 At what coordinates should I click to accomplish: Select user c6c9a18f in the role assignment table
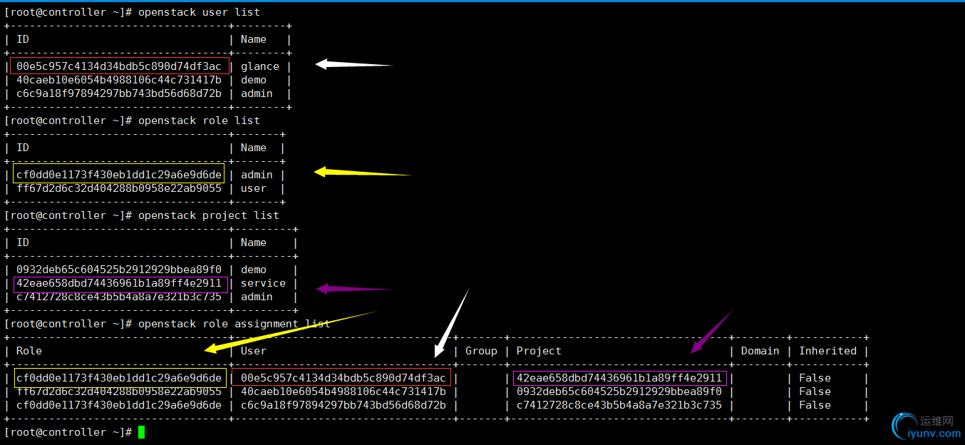[344, 405]
